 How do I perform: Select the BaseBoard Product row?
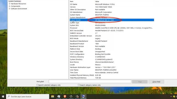pos(112,44)
